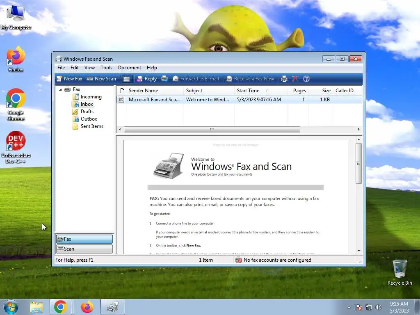Sort by Size column header
420x315 pixels.
(321, 91)
